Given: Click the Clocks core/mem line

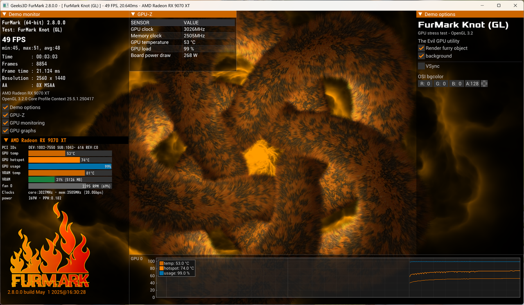Looking at the screenshot, I should (52, 193).
